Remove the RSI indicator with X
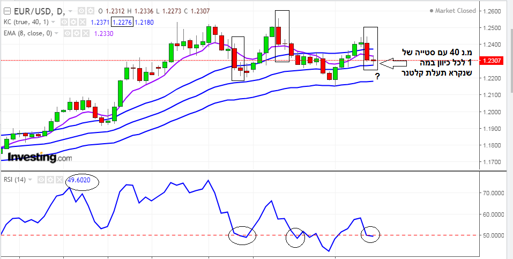 pyautogui.click(x=59, y=180)
